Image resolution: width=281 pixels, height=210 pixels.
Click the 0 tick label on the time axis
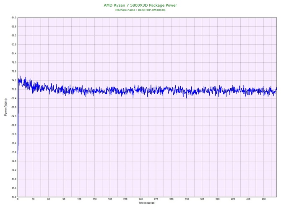pyautogui.click(x=18, y=199)
